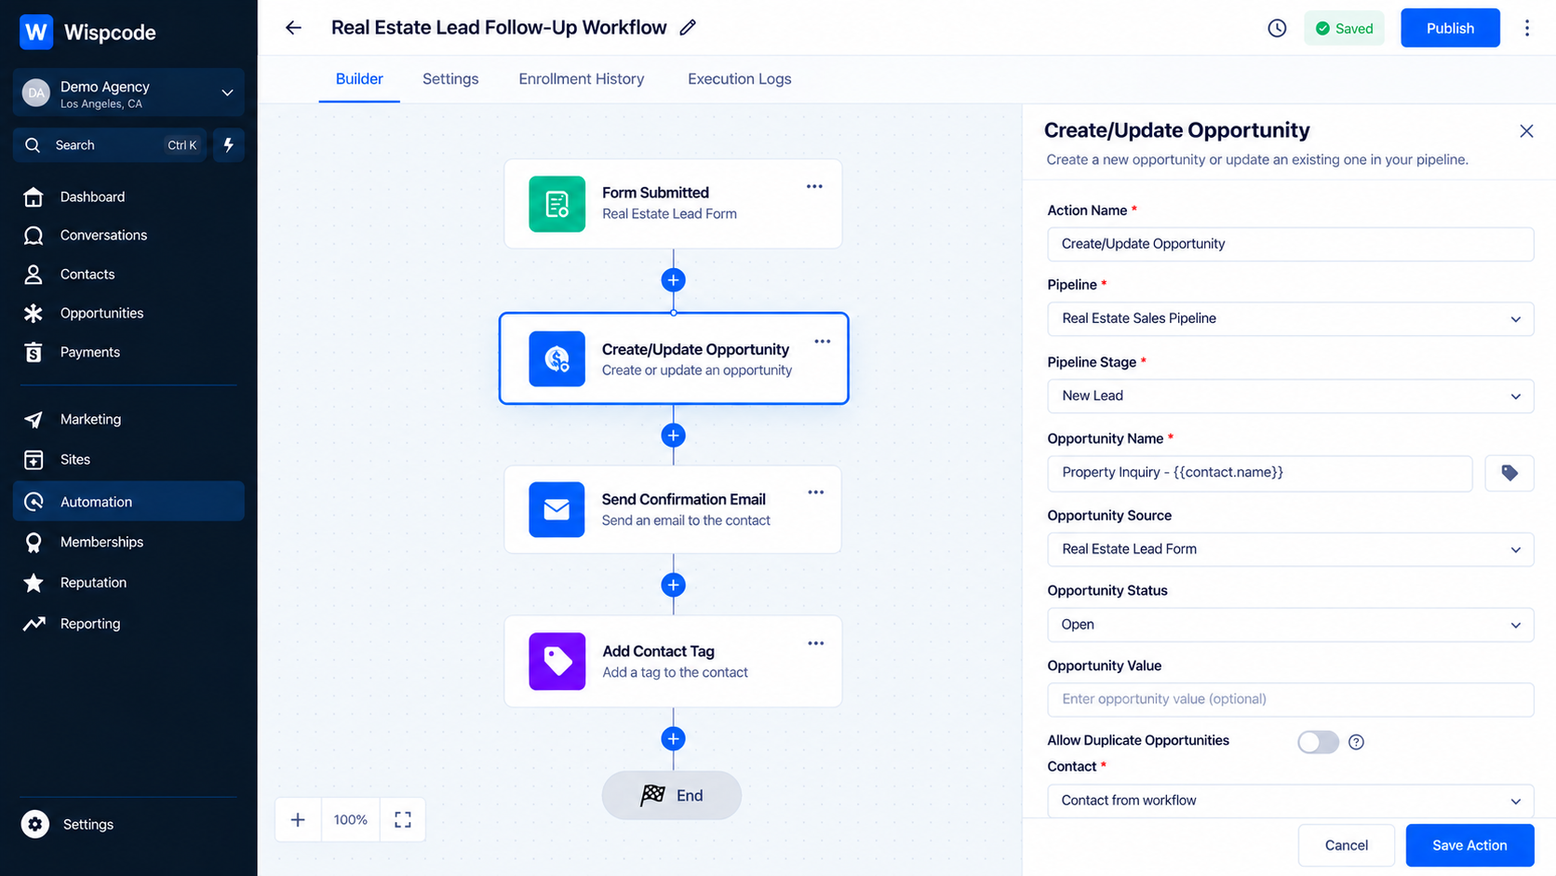Switch to the Enrollment History tab

[582, 79]
